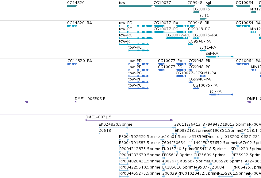Screen dimensions: 261x178
Task: Click EST bs10h01.5prime label
Action: pyautogui.click(x=175, y=137)
